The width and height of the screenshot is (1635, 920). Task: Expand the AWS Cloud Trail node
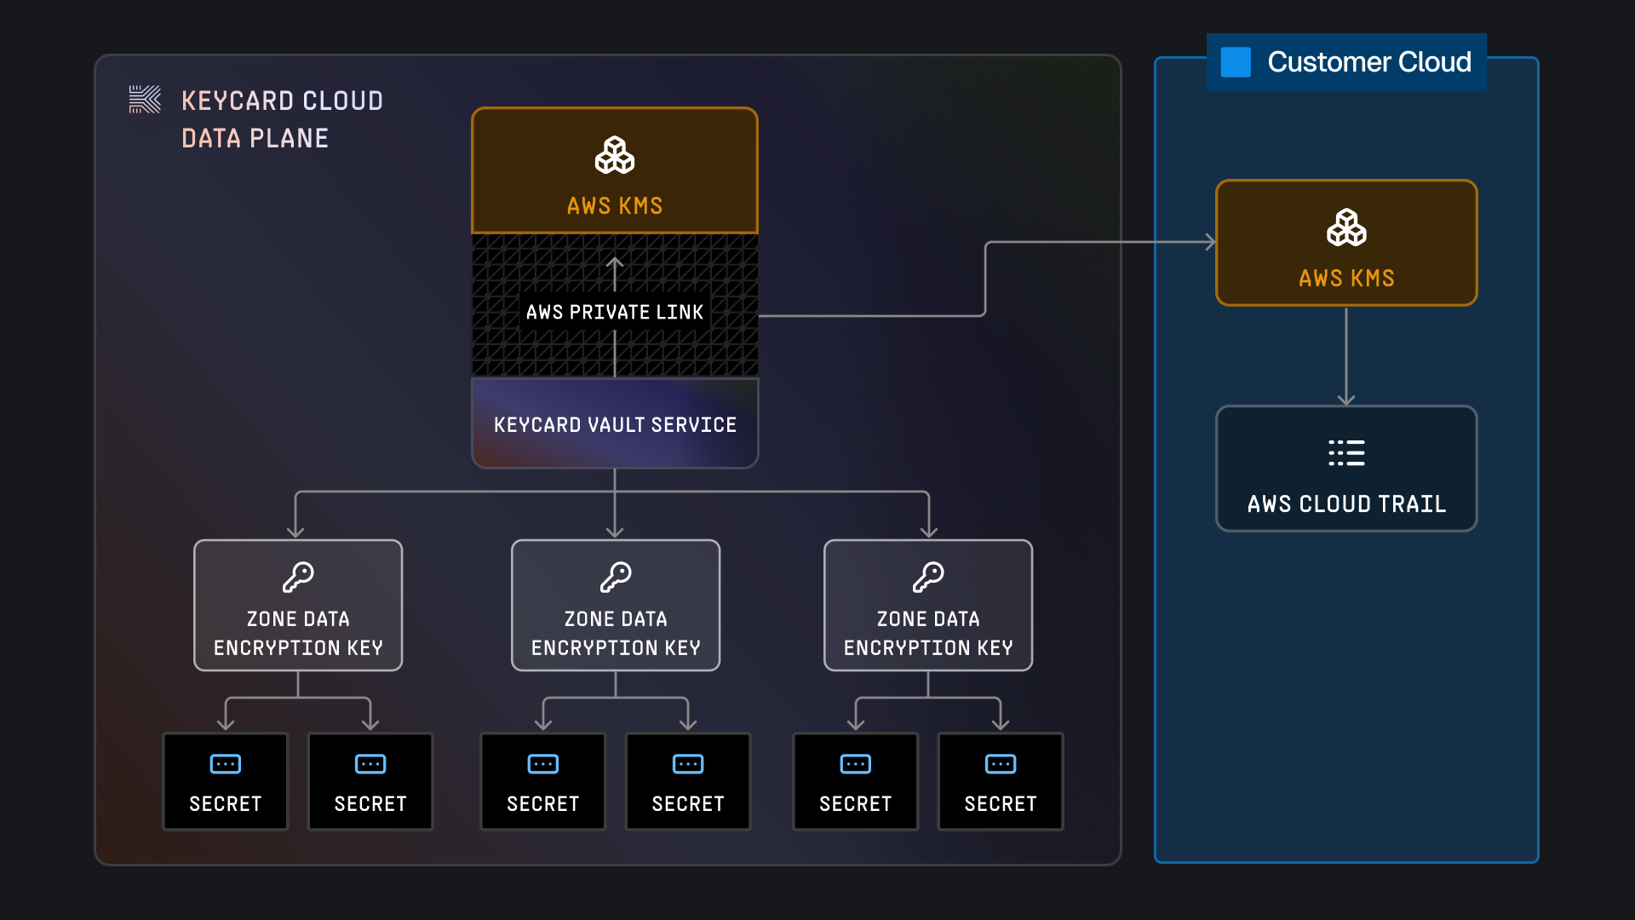(x=1345, y=469)
